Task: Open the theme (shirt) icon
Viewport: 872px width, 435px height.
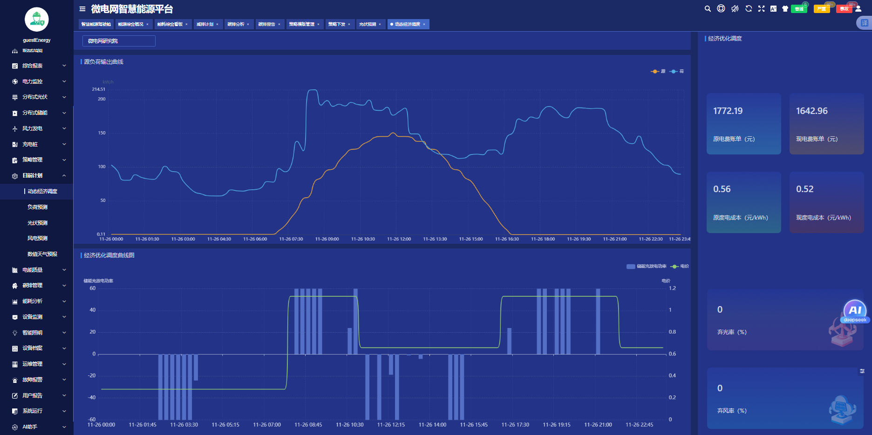Action: 785,9
